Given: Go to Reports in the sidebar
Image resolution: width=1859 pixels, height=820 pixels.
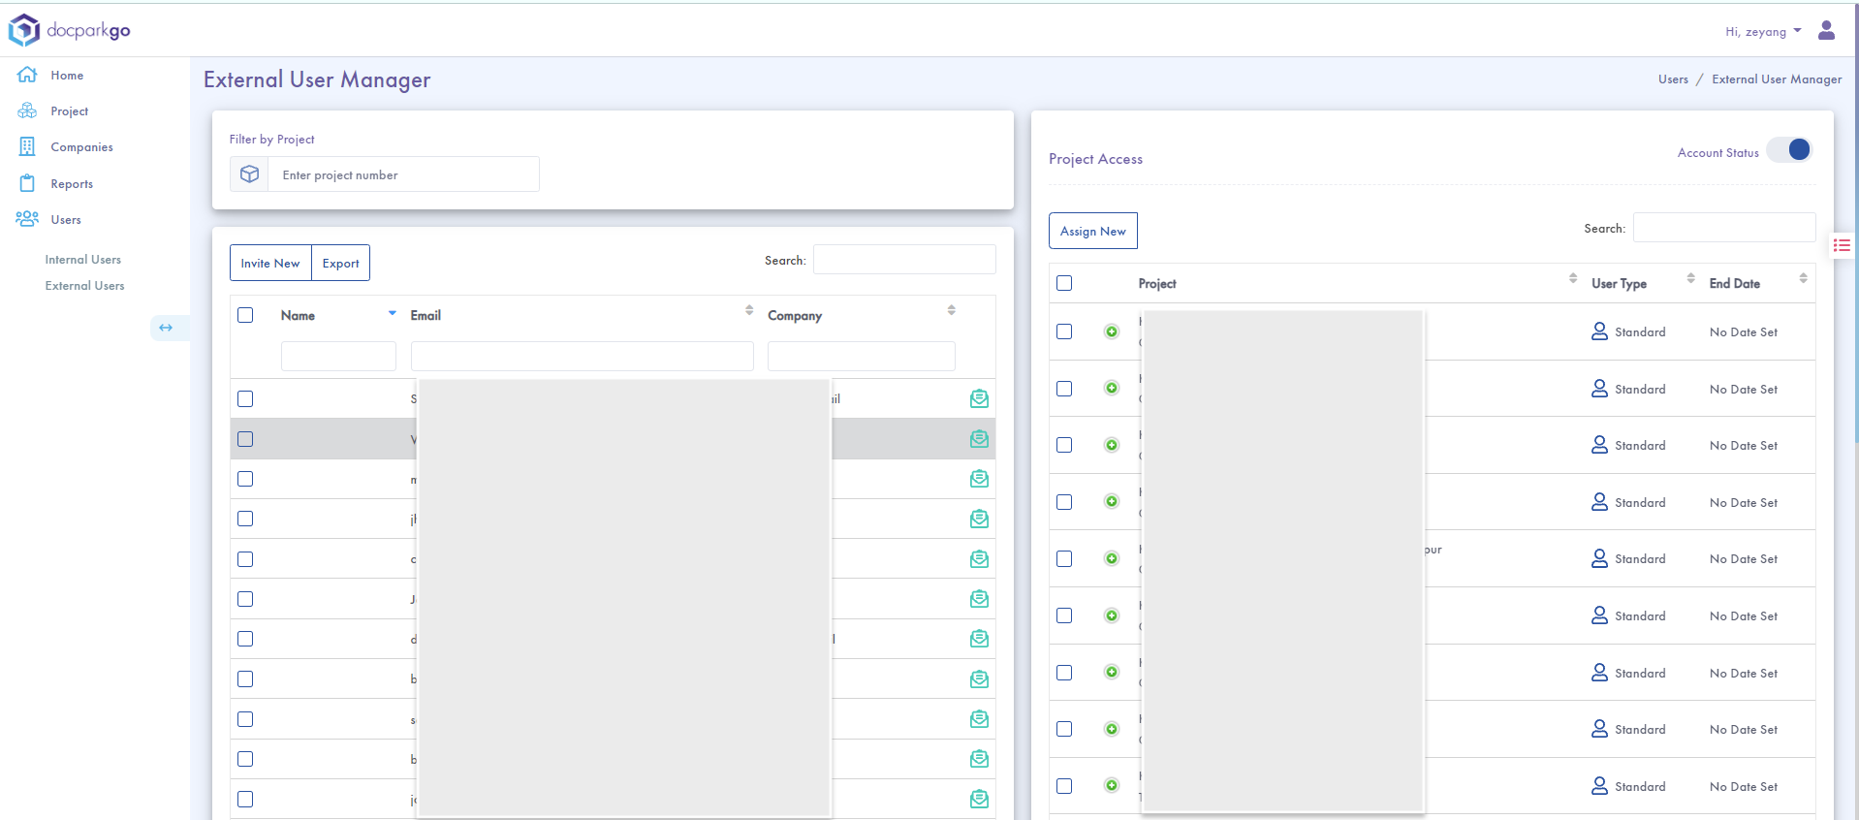Looking at the screenshot, I should click(72, 184).
